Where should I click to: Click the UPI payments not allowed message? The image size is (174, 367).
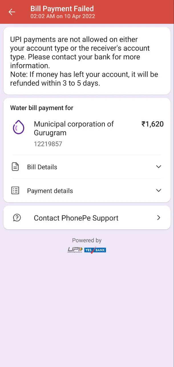[x=84, y=61]
